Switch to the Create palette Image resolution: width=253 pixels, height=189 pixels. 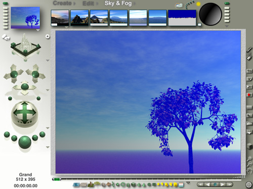coord(62,3)
